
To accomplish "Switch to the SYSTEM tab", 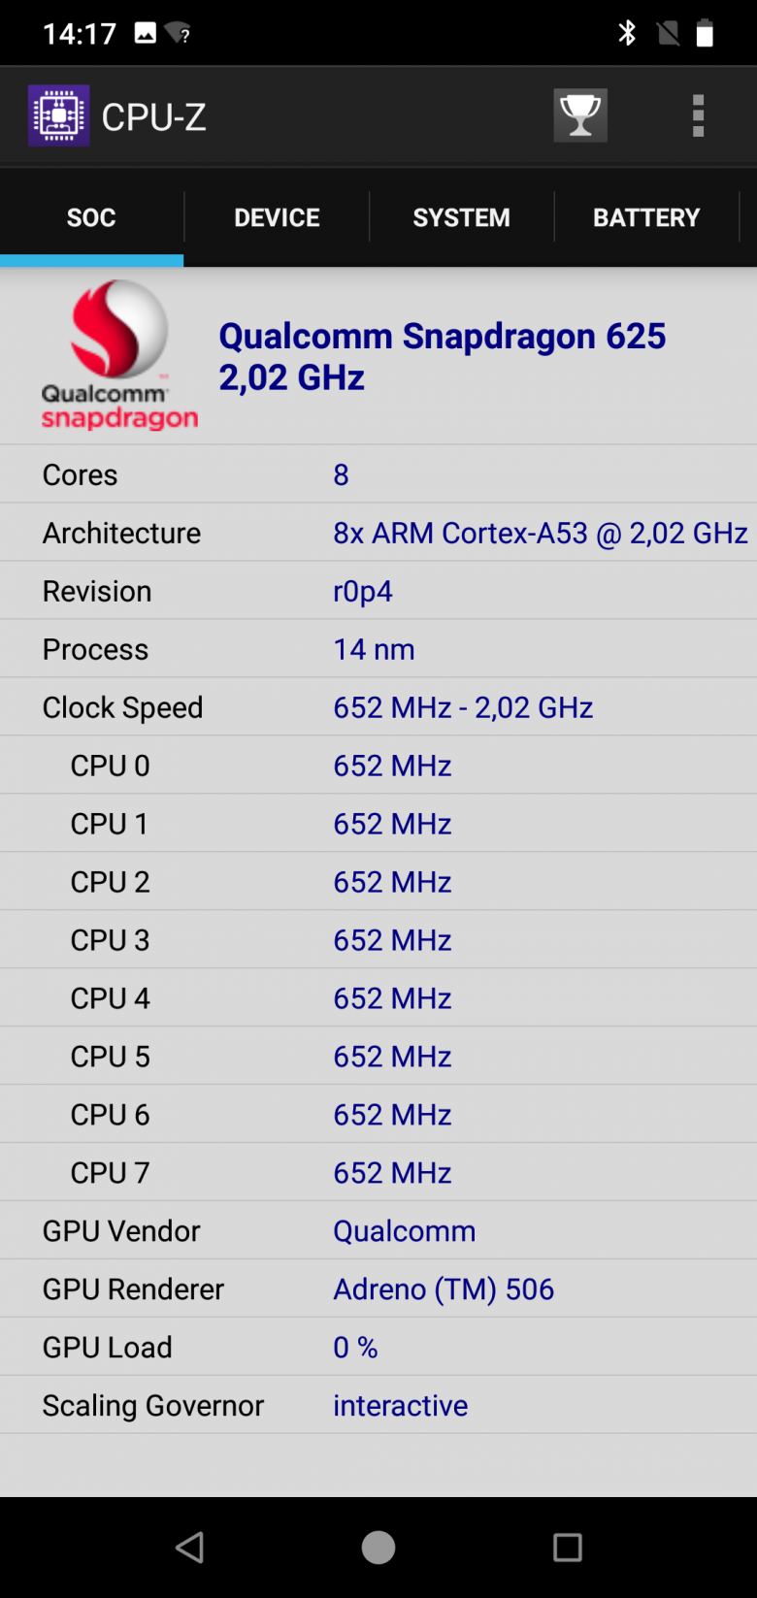I will click(461, 217).
